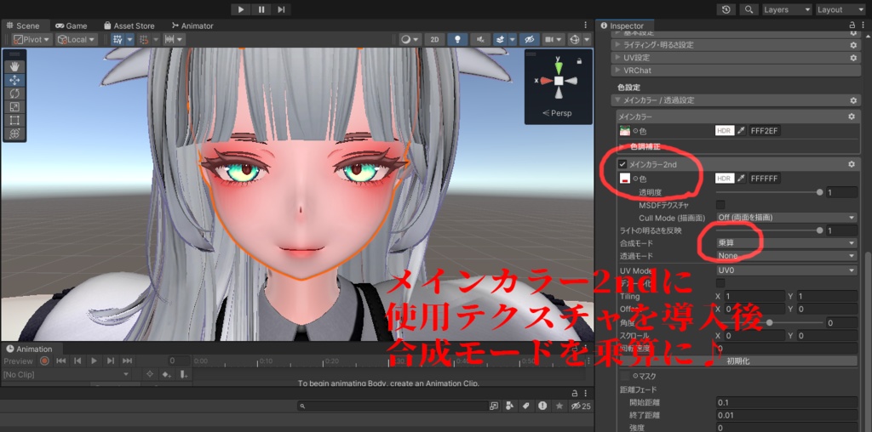Open the メインカラー2nd gear menu
Screen dimensions: 872x432
point(851,164)
